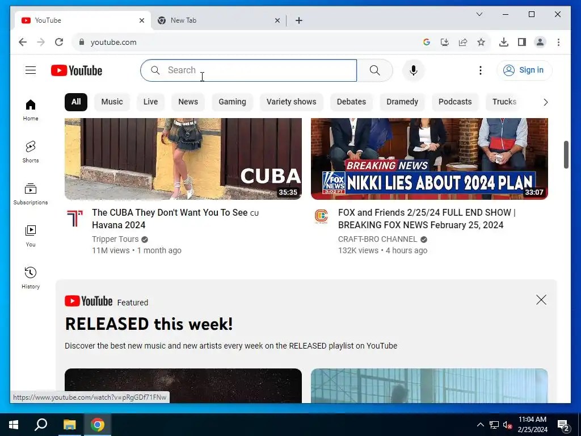Click the CRAFT-BRO channel avatar
Image resolution: width=581 pixels, height=436 pixels.
pos(321,216)
